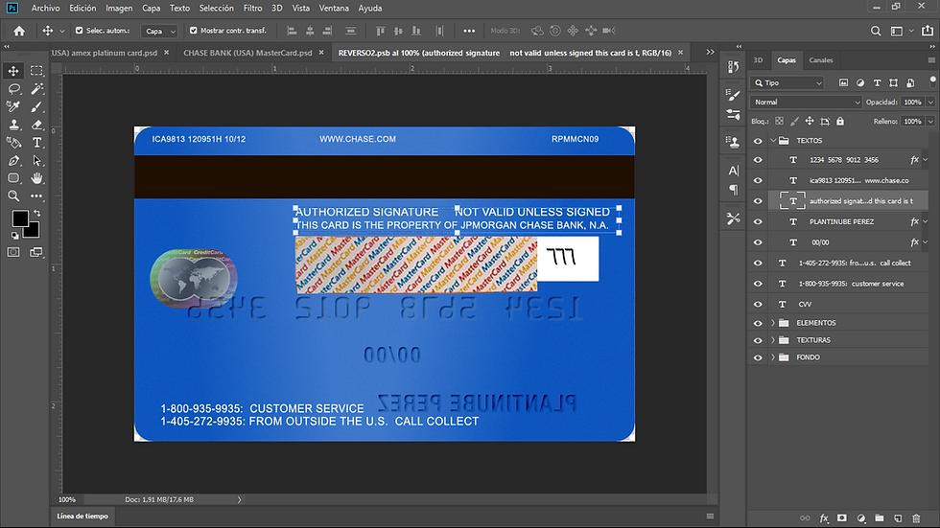
Task: Select the Move tool in the toolbox
Action: click(13, 71)
